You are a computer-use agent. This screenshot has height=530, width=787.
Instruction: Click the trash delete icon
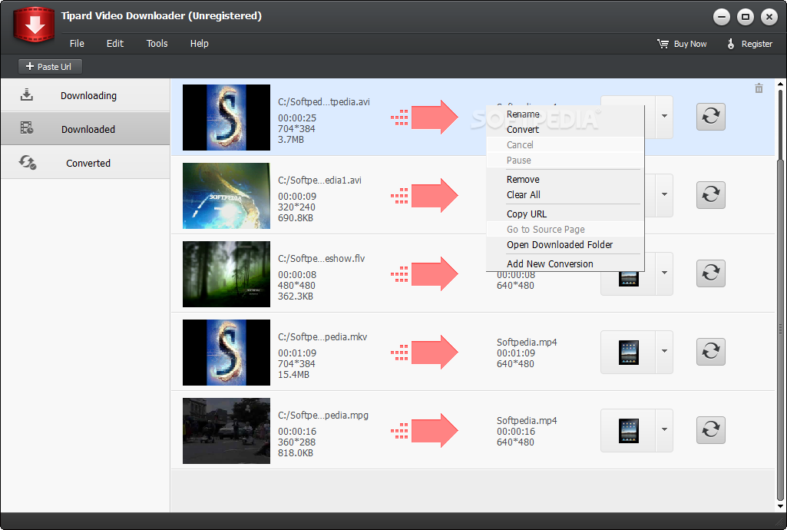[x=759, y=88]
